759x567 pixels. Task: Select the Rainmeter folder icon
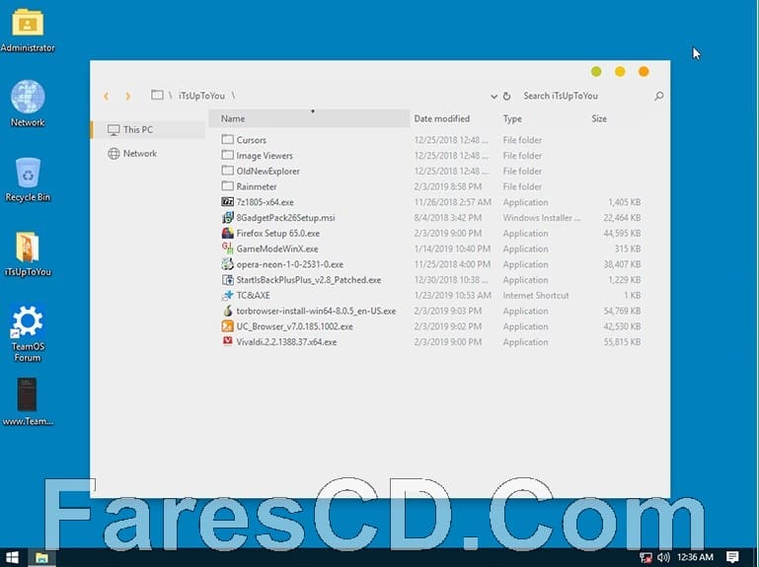(228, 185)
